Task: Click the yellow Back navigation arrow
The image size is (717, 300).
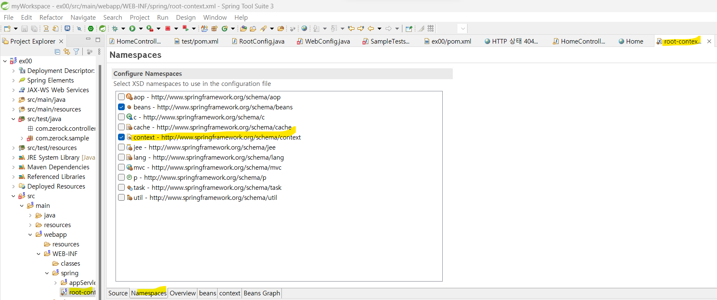Action: pyautogui.click(x=371, y=28)
